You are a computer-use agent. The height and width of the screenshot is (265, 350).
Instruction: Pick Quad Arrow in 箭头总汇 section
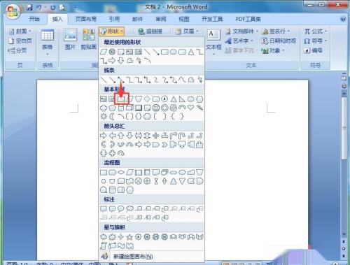(156, 136)
